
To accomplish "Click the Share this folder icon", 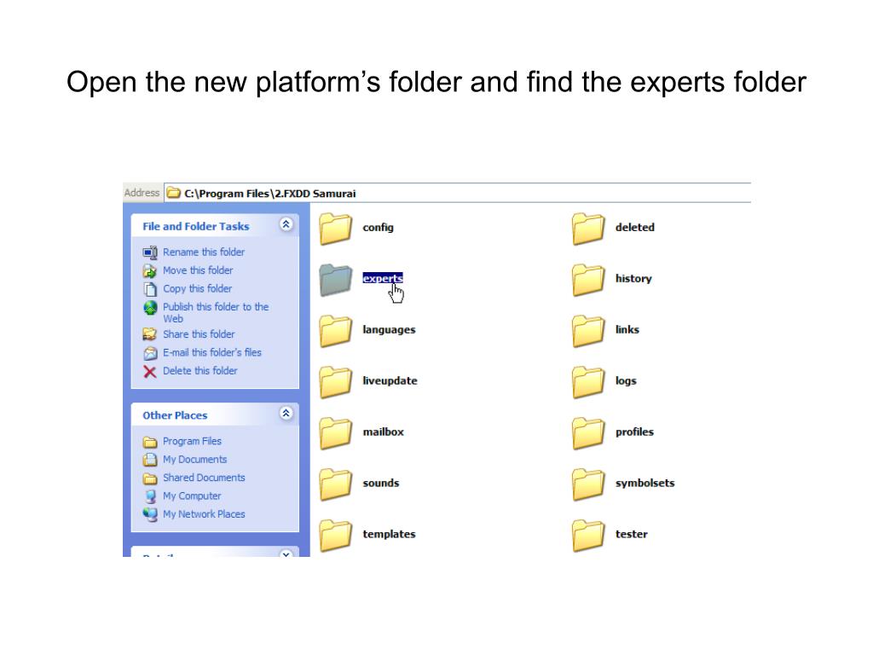I will pyautogui.click(x=150, y=334).
